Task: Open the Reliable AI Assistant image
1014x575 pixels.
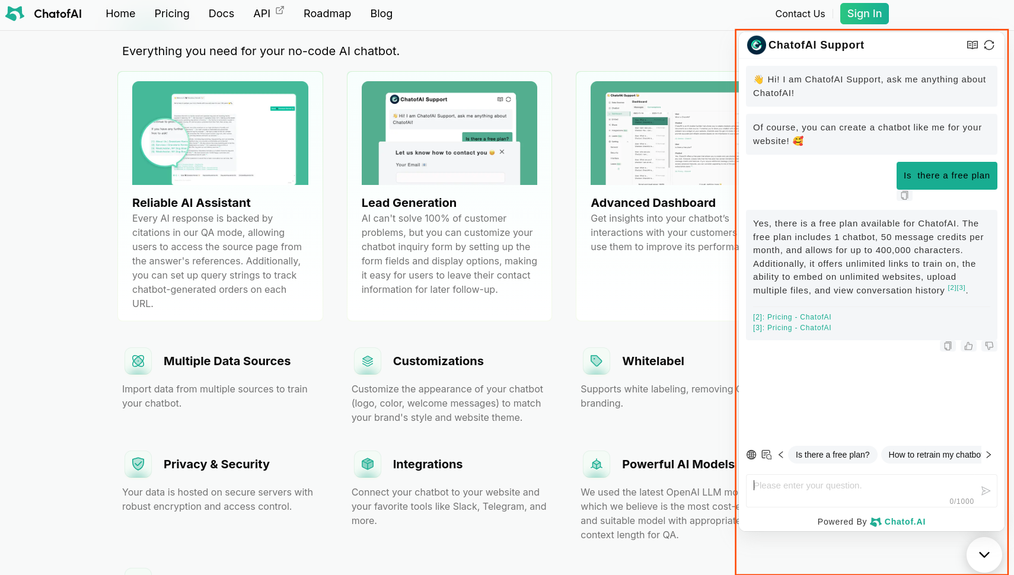Action: pos(220,133)
